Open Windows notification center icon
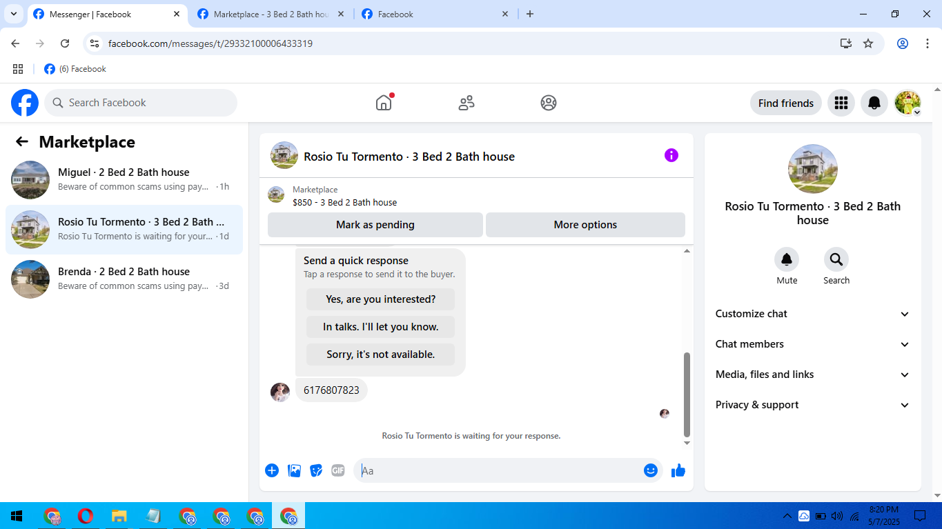 click(920, 516)
